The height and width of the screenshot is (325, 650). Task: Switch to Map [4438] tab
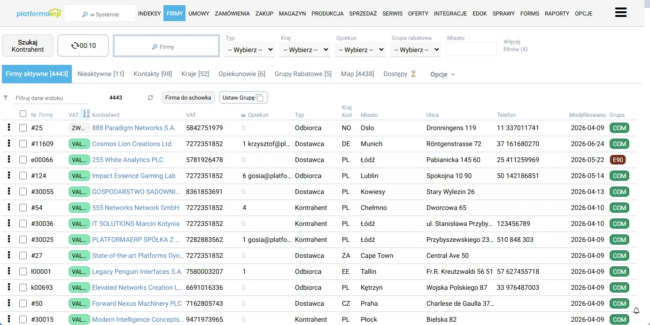(357, 74)
